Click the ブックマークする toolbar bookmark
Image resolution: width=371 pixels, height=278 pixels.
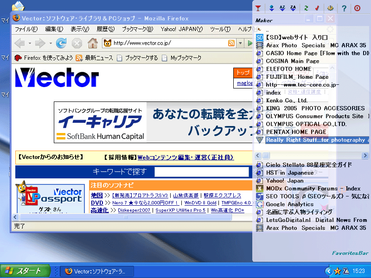pyautogui.click(x=137, y=57)
